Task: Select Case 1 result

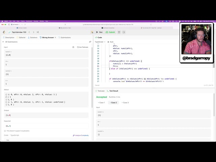Action: coord(101,103)
